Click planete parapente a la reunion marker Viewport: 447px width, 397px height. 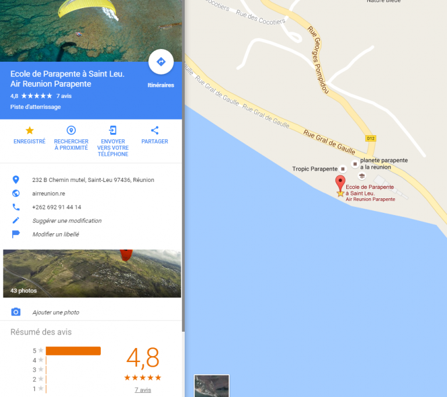(x=355, y=164)
